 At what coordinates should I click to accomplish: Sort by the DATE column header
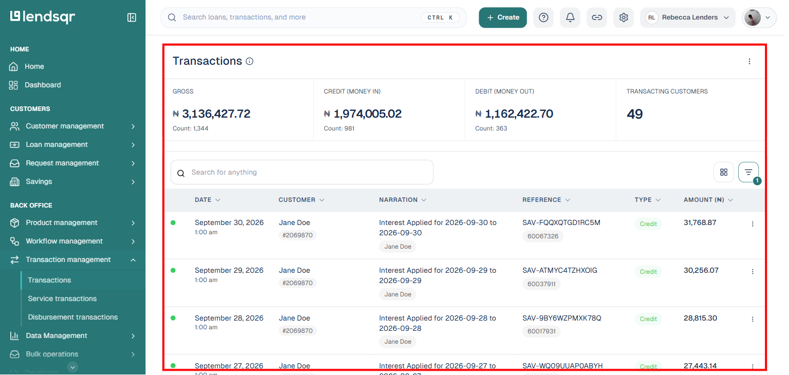click(x=208, y=200)
